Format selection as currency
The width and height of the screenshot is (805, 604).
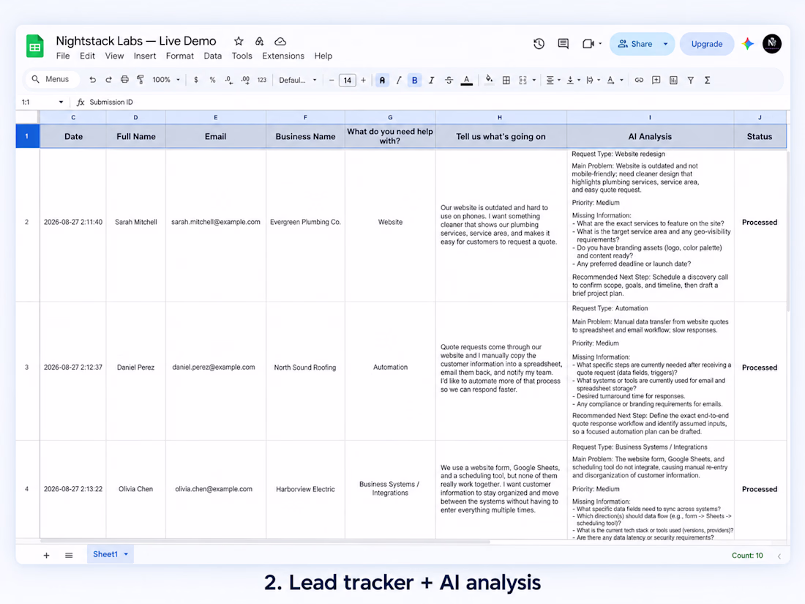195,80
